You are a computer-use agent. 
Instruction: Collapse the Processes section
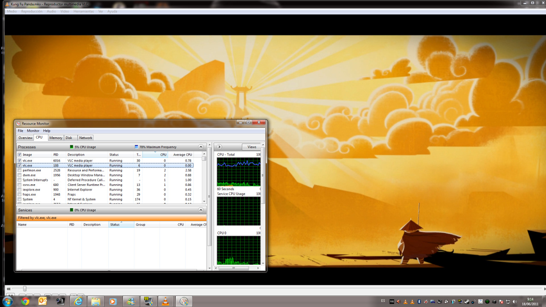(201, 147)
